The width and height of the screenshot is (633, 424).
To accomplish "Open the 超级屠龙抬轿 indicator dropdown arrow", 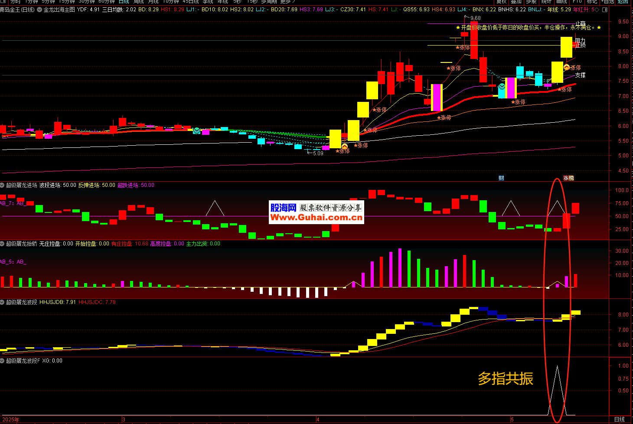I will pos(2,244).
